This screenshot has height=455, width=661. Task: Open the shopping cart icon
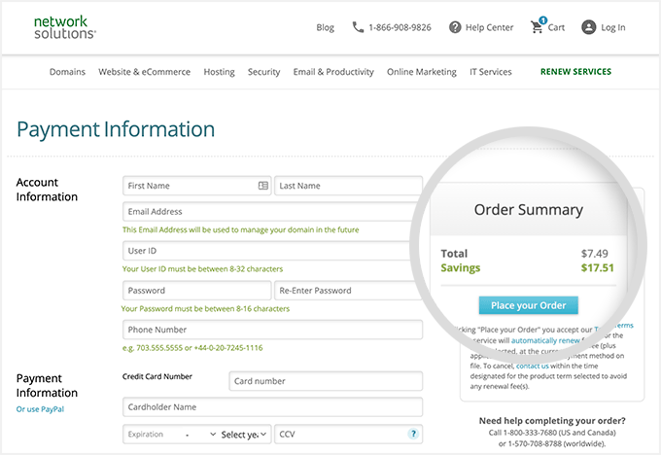point(537,27)
